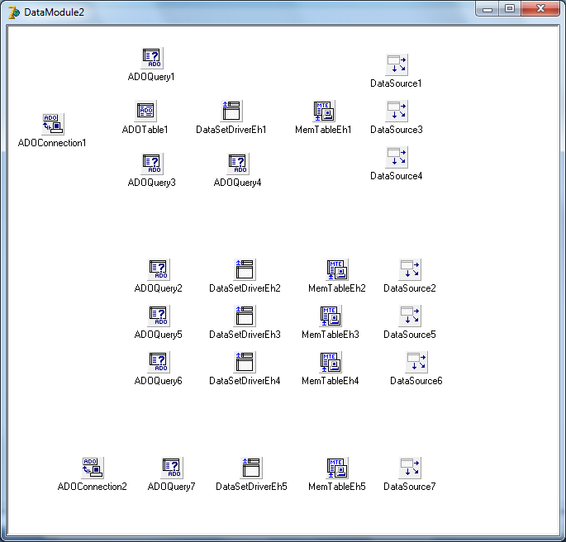Select the ADOQuery3 component icon

click(152, 164)
